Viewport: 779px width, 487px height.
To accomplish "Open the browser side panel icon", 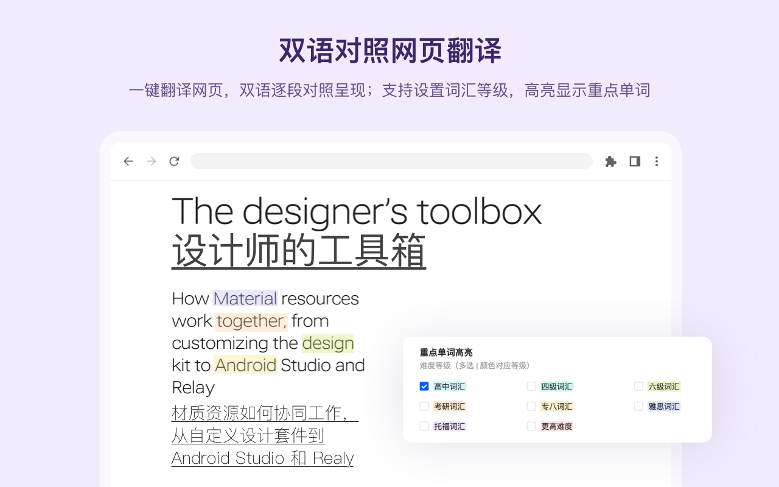I will pyautogui.click(x=634, y=161).
